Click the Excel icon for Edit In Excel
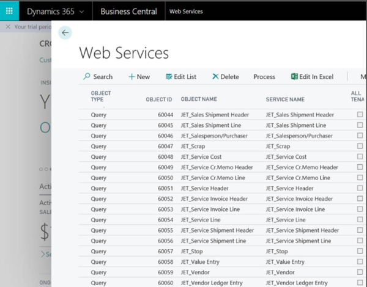367x287 pixels. pos(294,76)
